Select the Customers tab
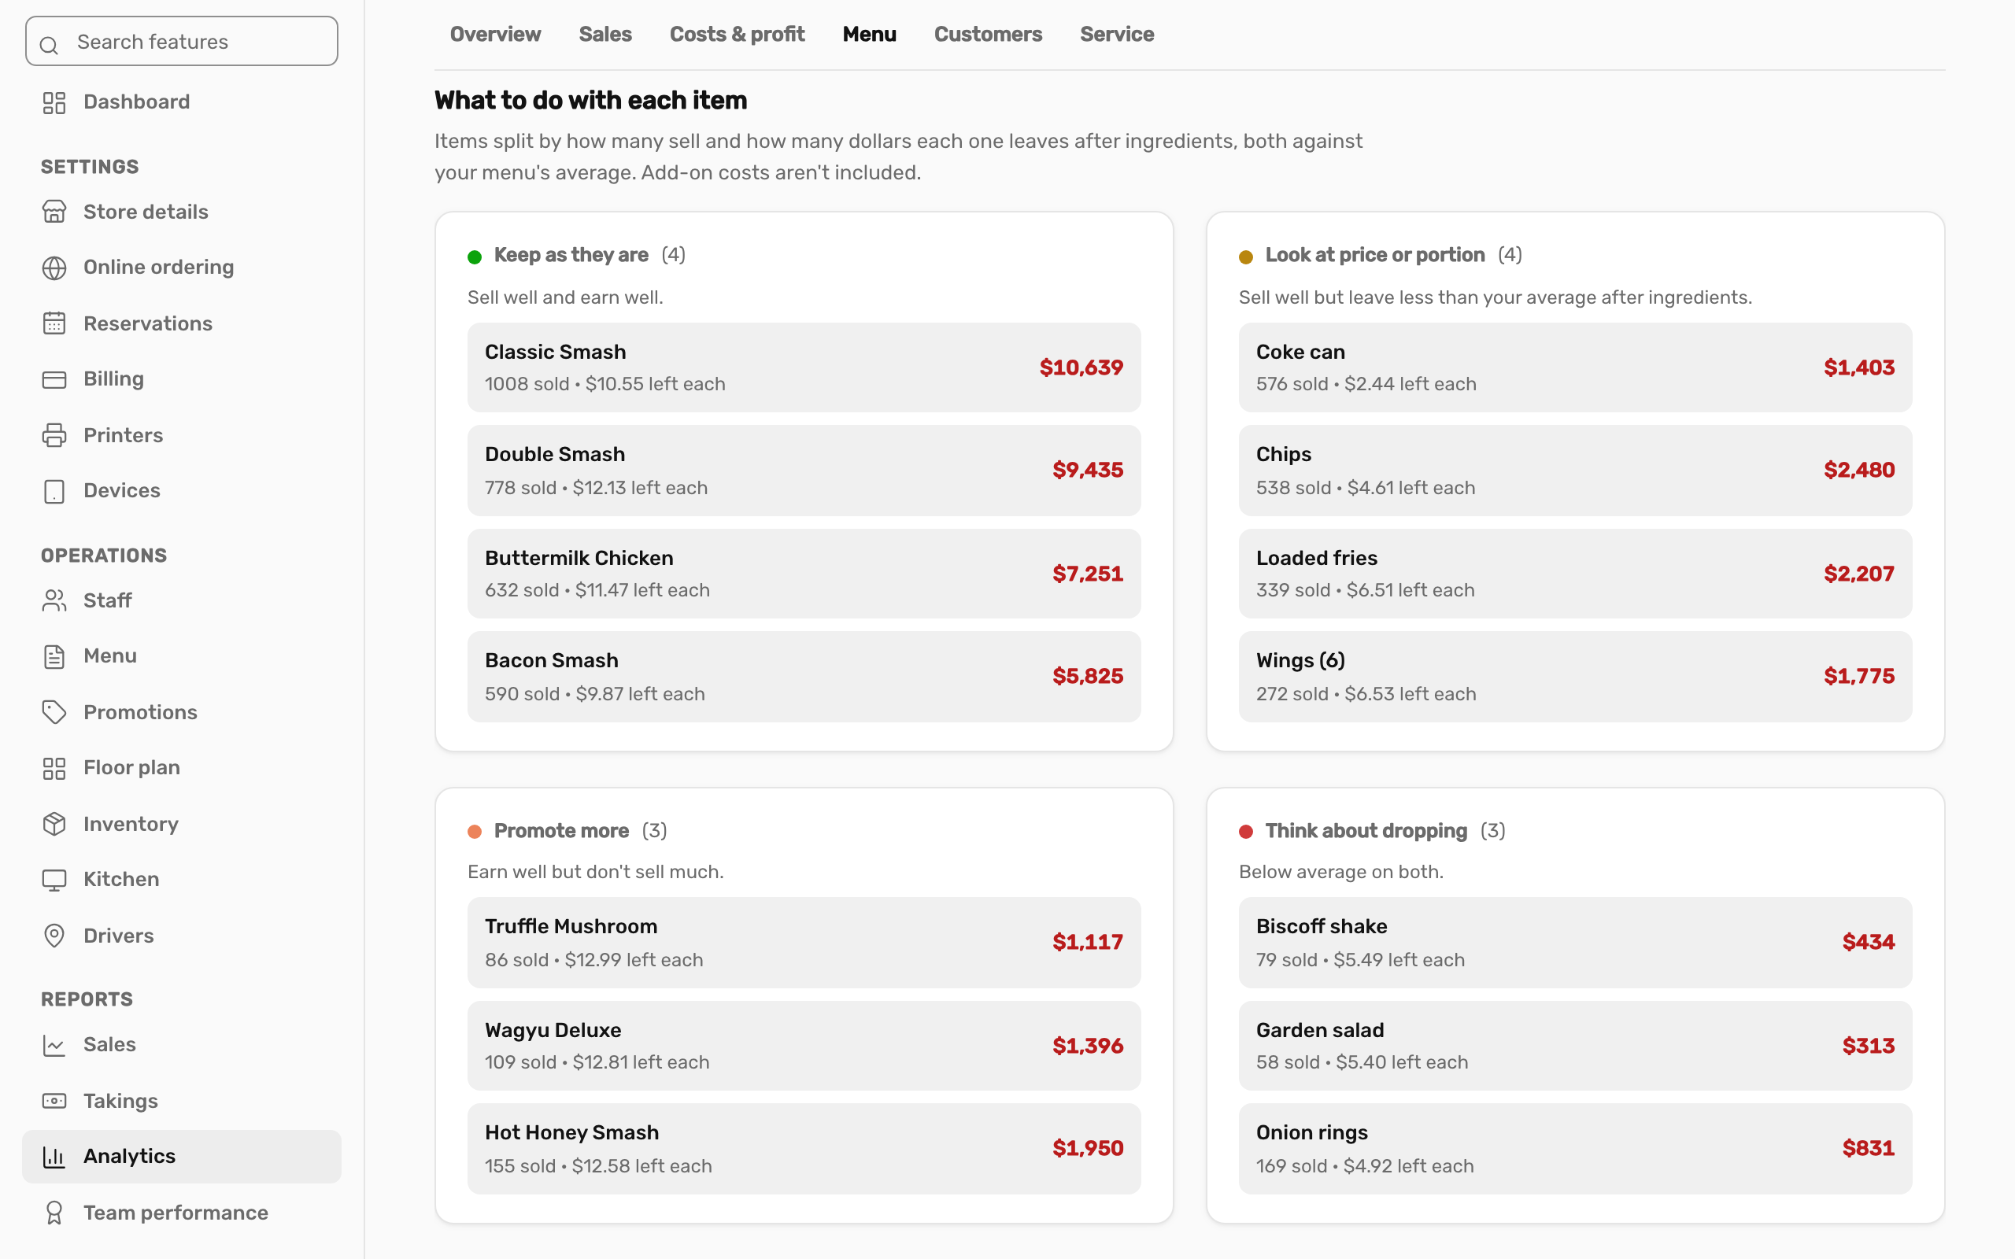The height and width of the screenshot is (1259, 2015). coord(988,34)
